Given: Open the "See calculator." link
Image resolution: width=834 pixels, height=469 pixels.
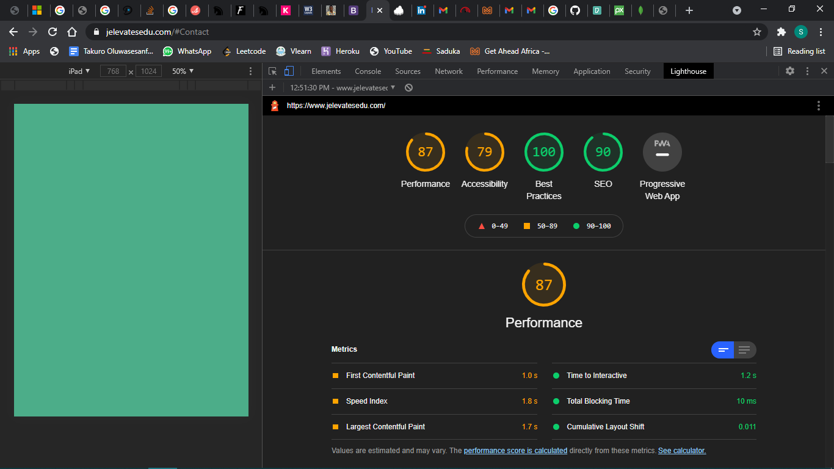Looking at the screenshot, I should (682, 451).
